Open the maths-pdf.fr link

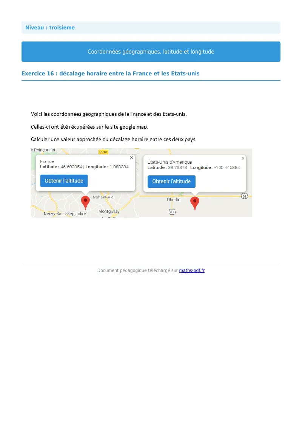point(192,270)
